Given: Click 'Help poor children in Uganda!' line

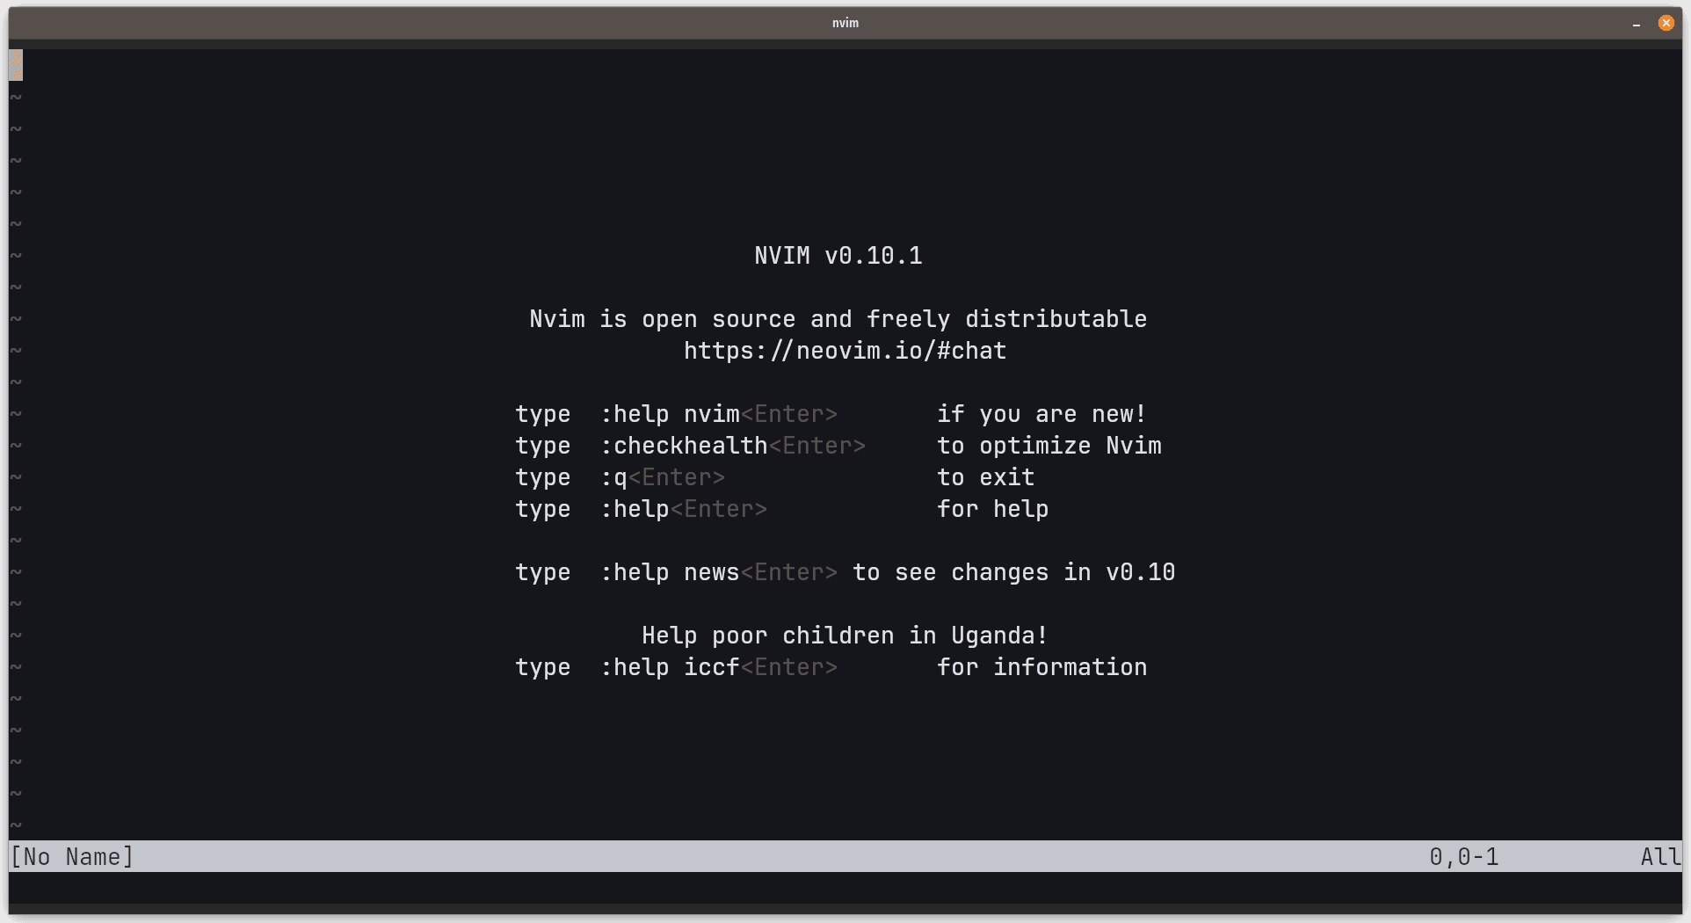Looking at the screenshot, I should 845,636.
